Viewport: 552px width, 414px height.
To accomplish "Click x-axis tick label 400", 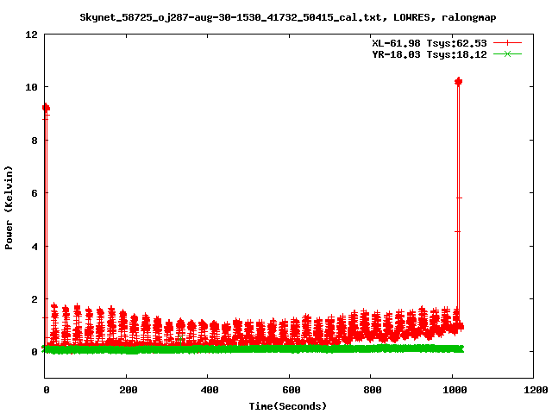I will [209, 390].
